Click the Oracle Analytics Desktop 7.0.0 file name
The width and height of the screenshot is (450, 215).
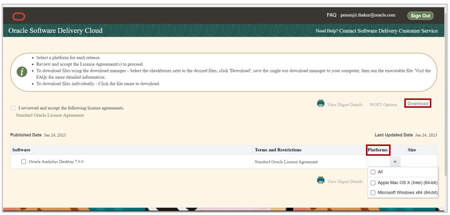click(56, 162)
